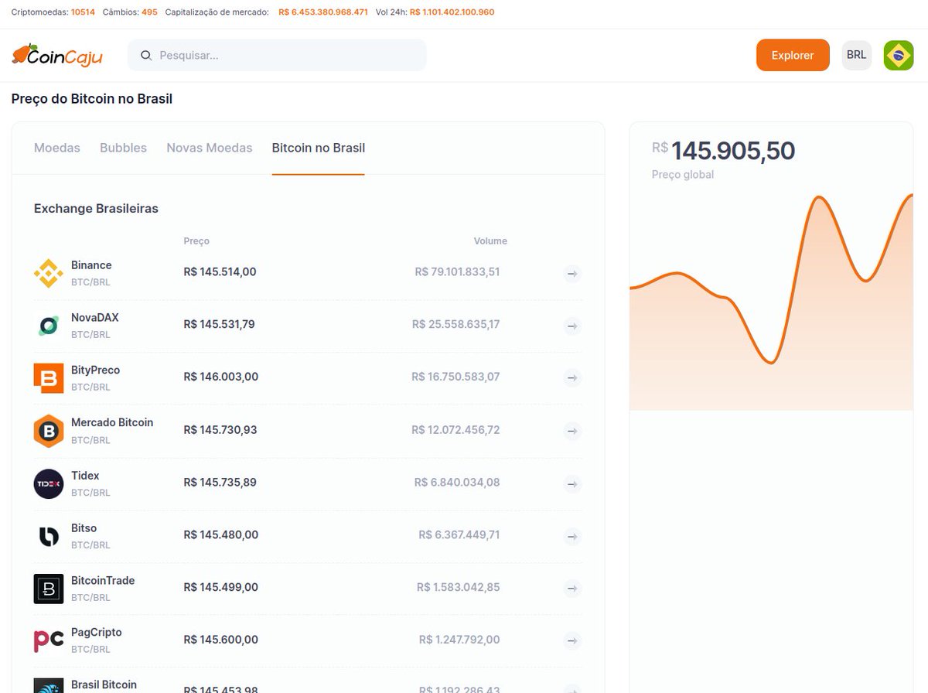Image resolution: width=928 pixels, height=693 pixels.
Task: Click the NovaDAX exchange logo
Action: [x=49, y=326]
